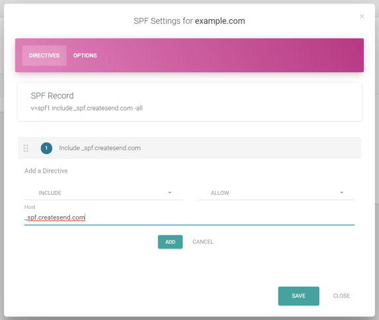Cancel adding the directive

203,242
